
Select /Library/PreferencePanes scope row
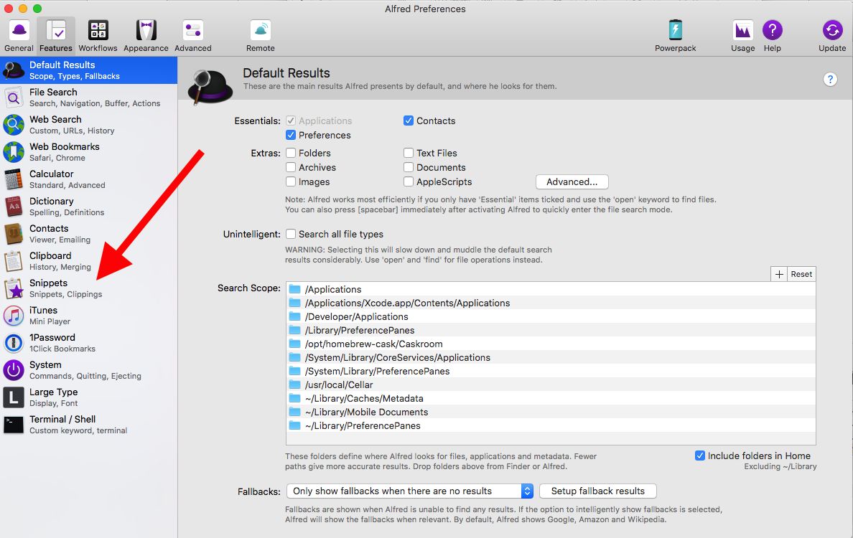click(x=551, y=331)
